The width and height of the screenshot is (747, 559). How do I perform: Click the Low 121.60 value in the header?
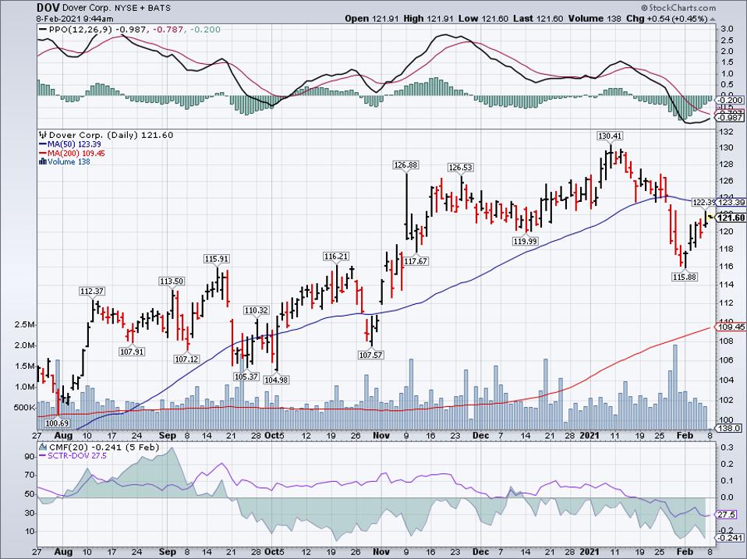(483, 19)
